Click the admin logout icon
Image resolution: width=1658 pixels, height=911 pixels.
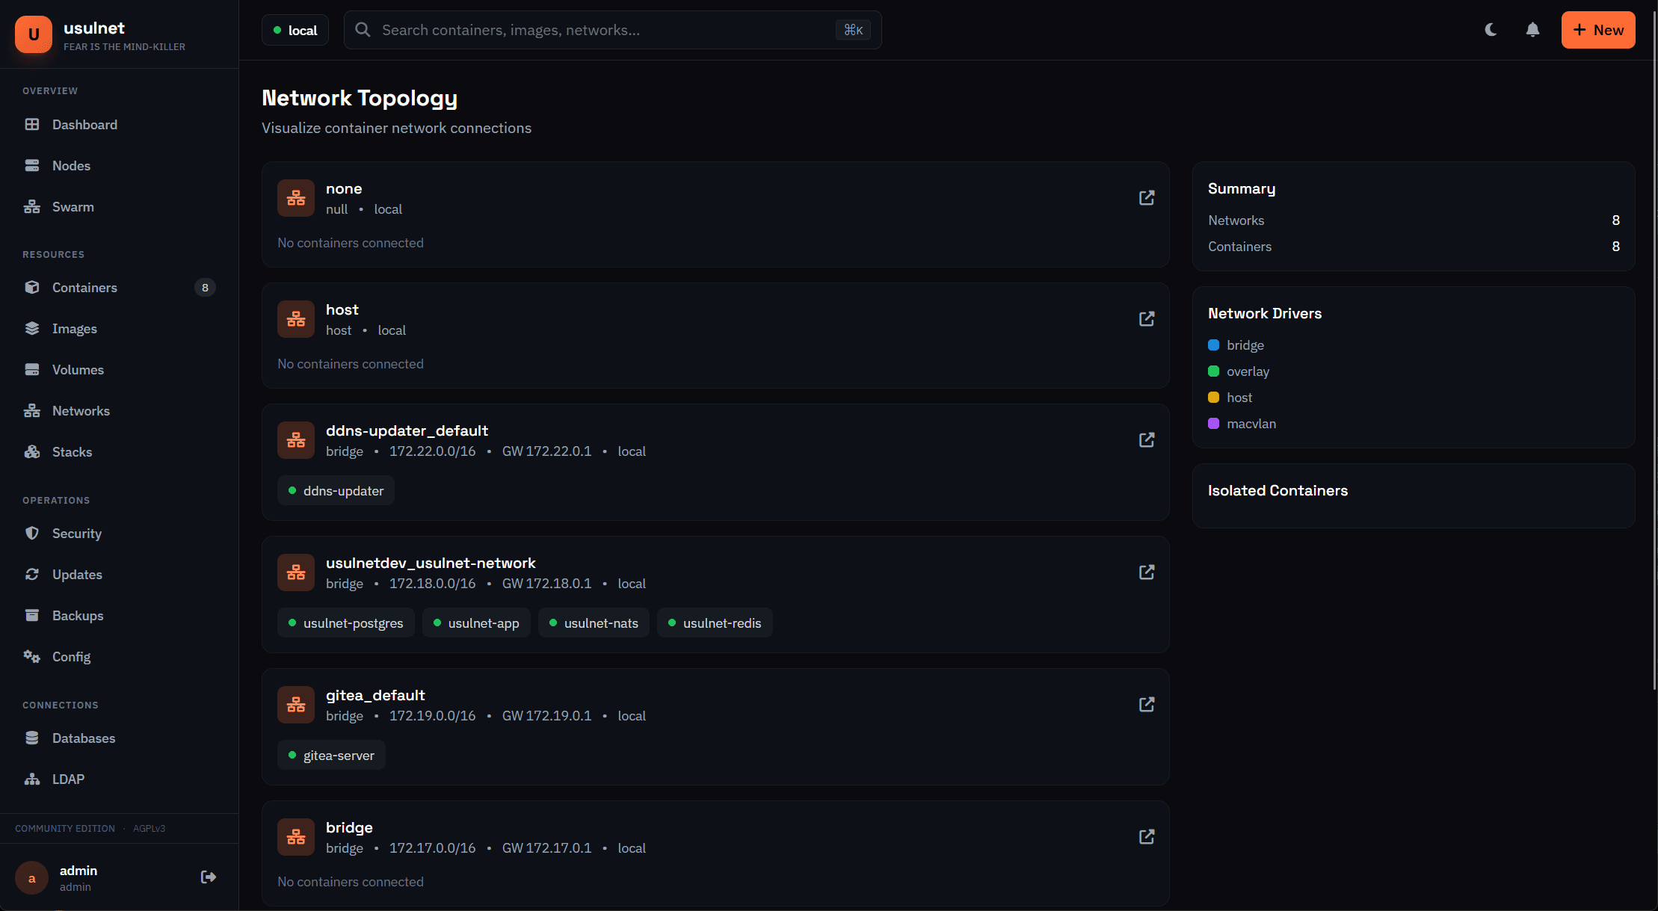[x=207, y=877]
